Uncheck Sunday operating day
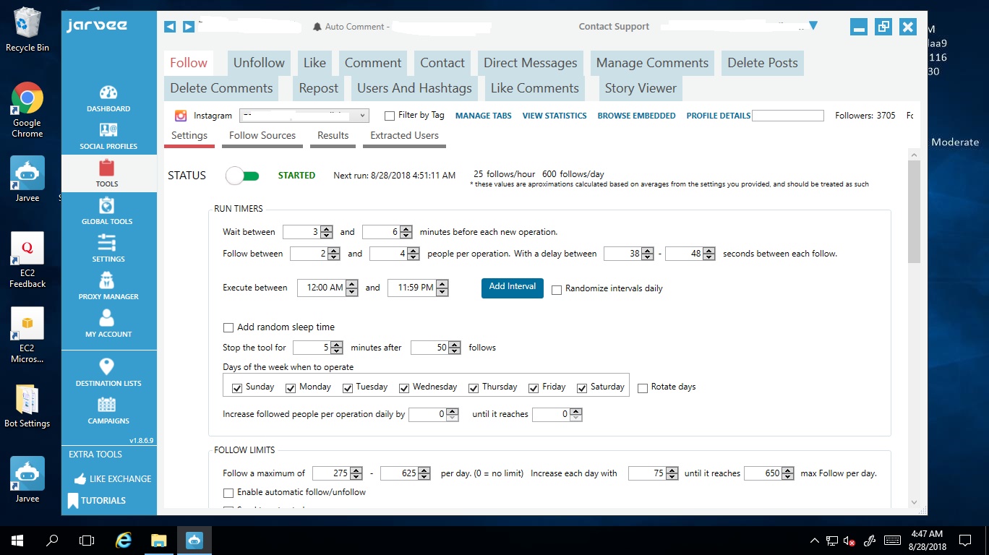This screenshot has height=555, width=989. [236, 388]
